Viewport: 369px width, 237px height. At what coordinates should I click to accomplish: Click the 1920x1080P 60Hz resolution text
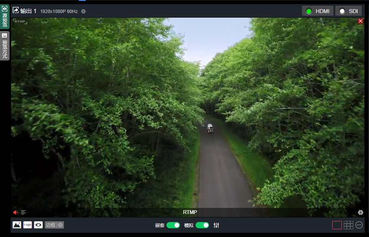coord(59,11)
